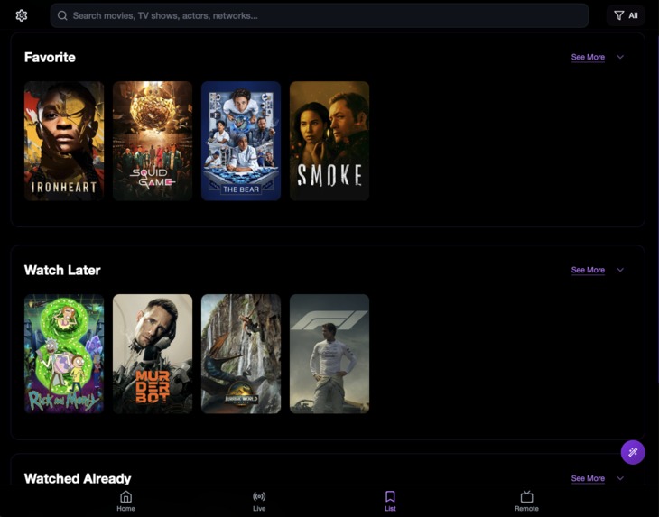
Task: Open the F1 movie poster
Action: click(x=329, y=354)
